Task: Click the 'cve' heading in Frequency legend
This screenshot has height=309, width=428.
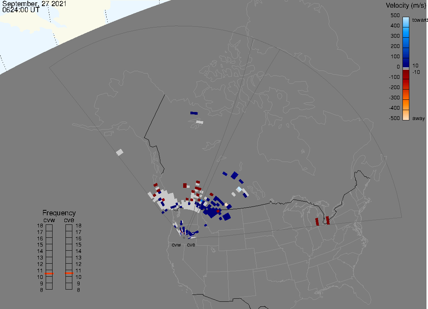Action: [69, 220]
